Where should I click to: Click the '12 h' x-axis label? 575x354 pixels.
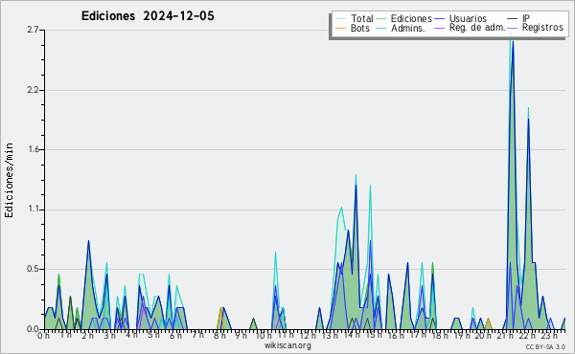(308, 335)
